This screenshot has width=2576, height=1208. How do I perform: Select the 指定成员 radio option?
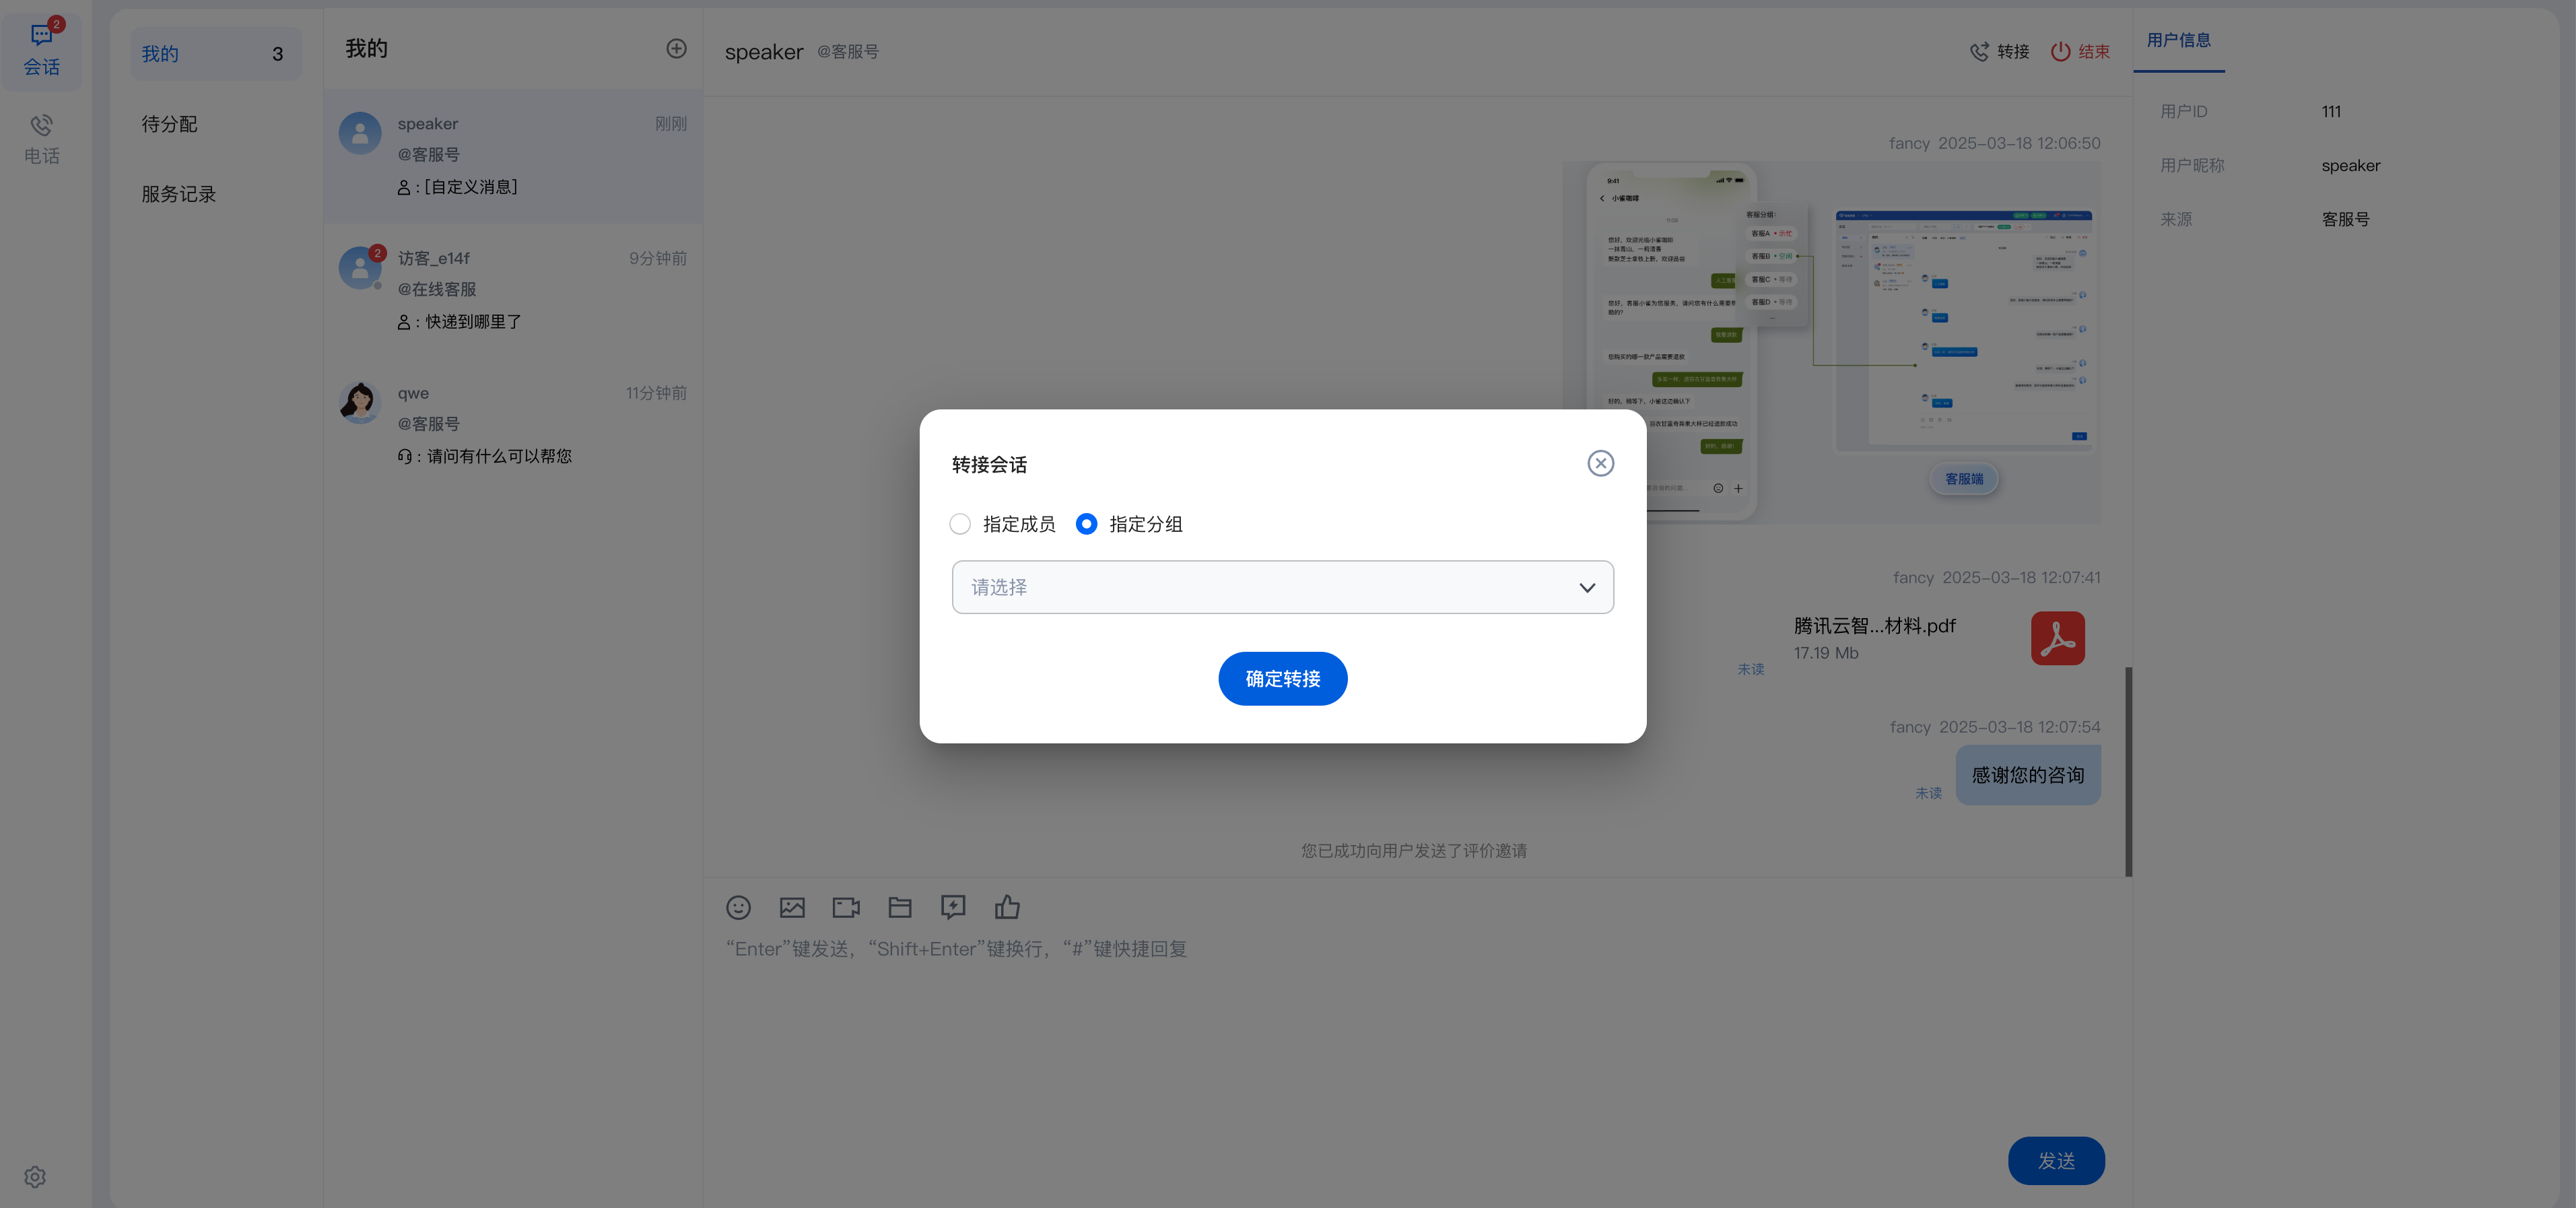[x=960, y=524]
